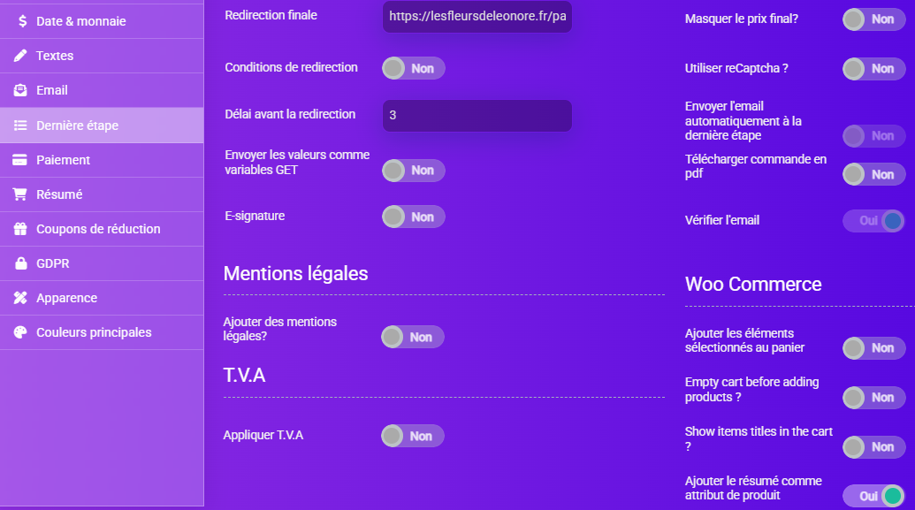Click the Délai avant la redirection field
Screen dimensions: 915x510
click(x=477, y=115)
